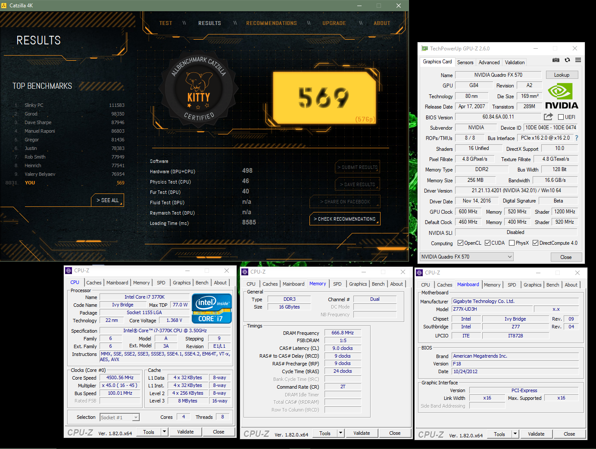This screenshot has width=596, height=449.
Task: Open the UPGRADE tab in Catzilla
Action: 334,23
